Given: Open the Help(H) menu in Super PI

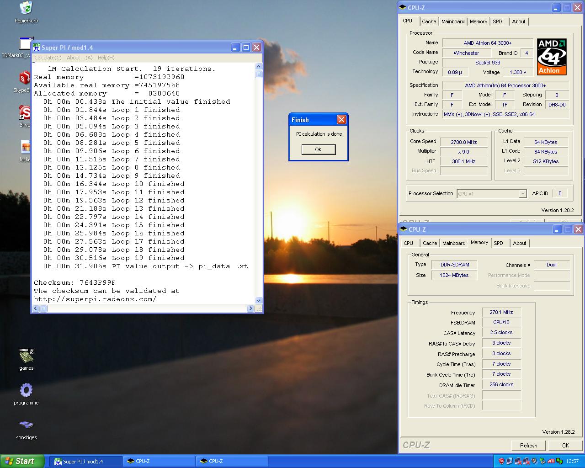Looking at the screenshot, I should [x=106, y=58].
